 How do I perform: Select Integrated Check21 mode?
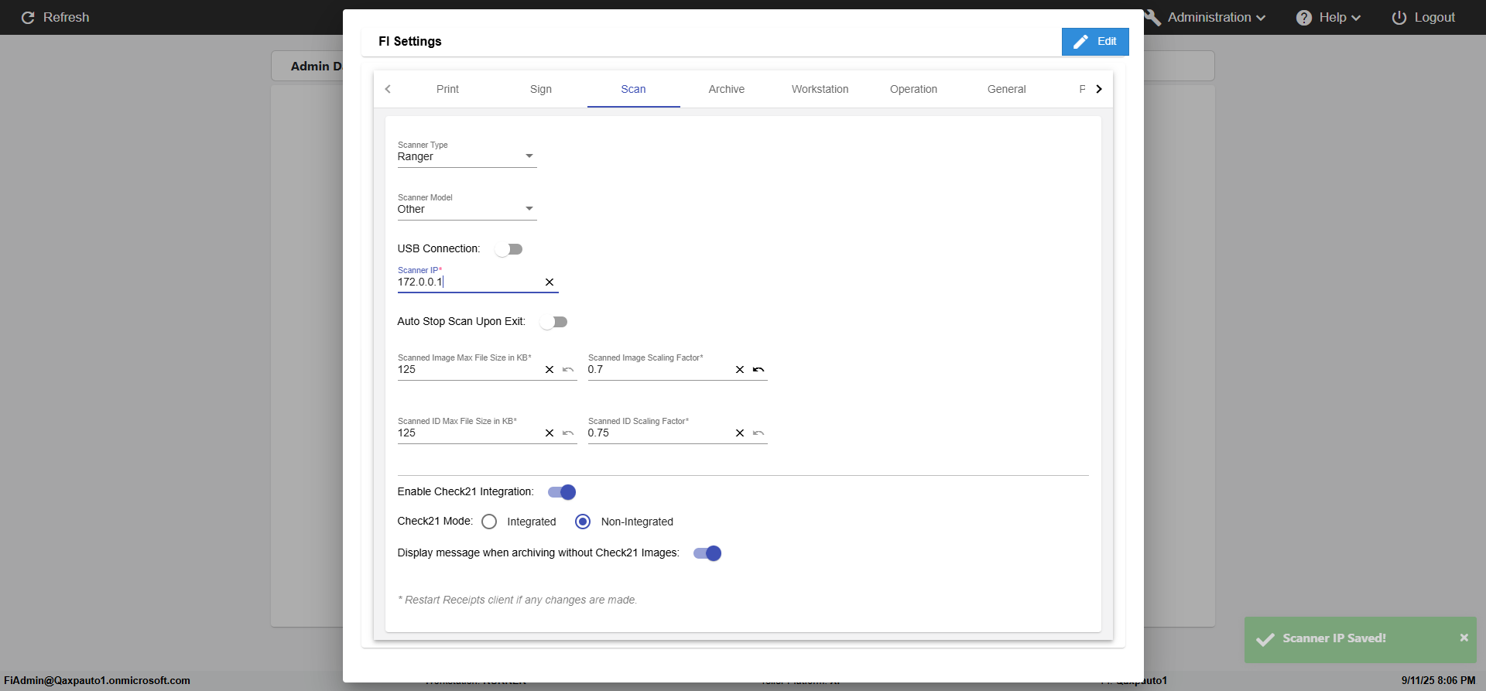(x=489, y=522)
